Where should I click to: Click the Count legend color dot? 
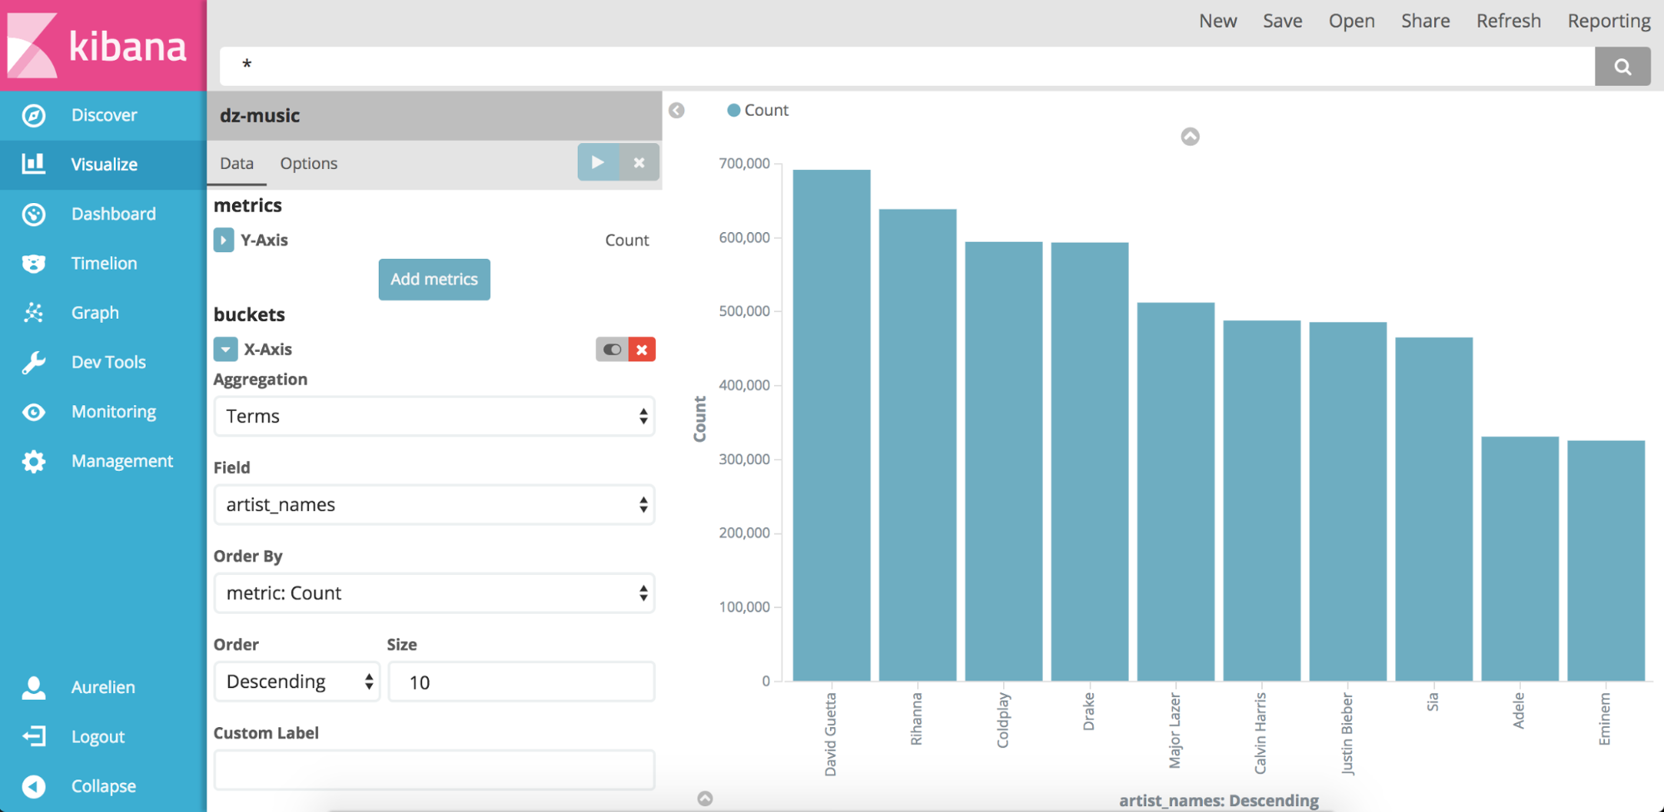[x=733, y=109]
